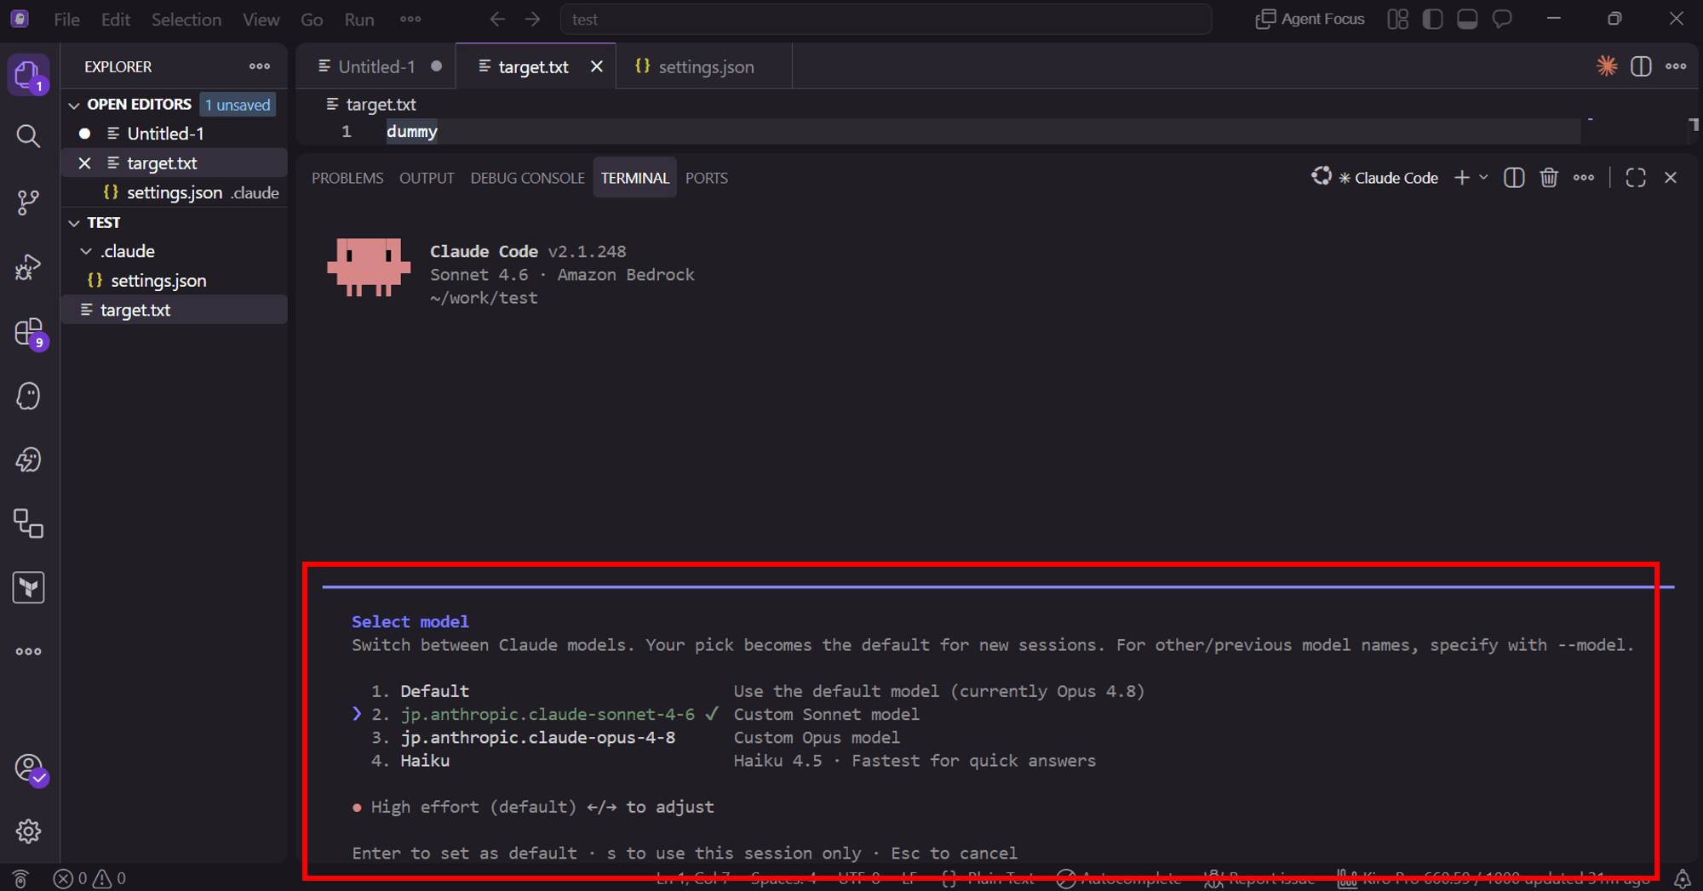Open terminal panel more actions
1703x891 pixels.
pos(1584,178)
